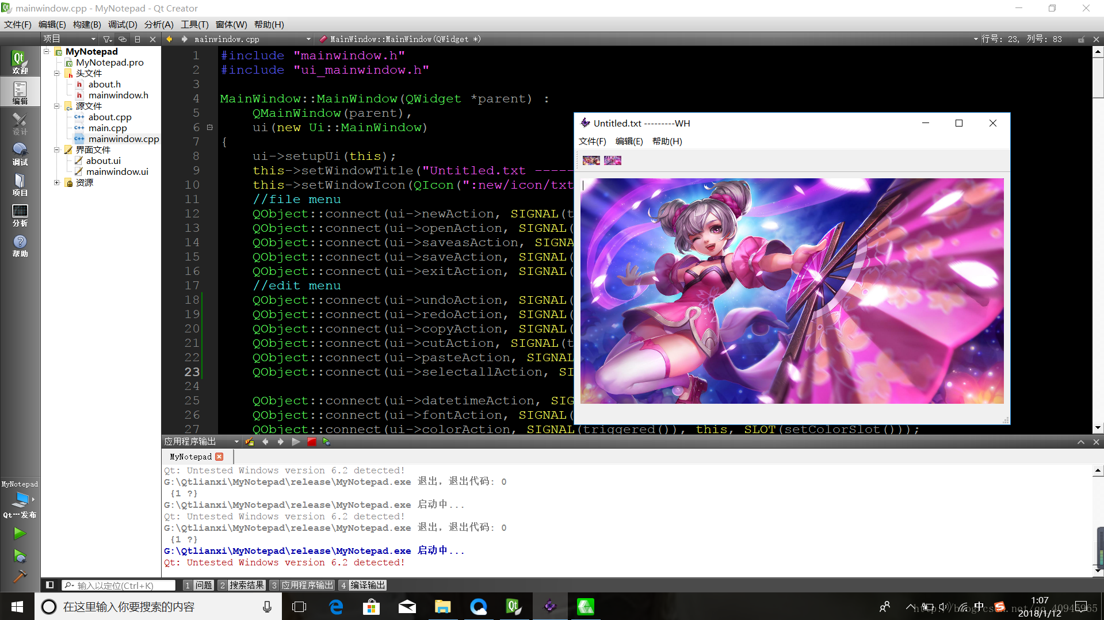
Task: Re-run this configuration from the output pane
Action: point(296,442)
